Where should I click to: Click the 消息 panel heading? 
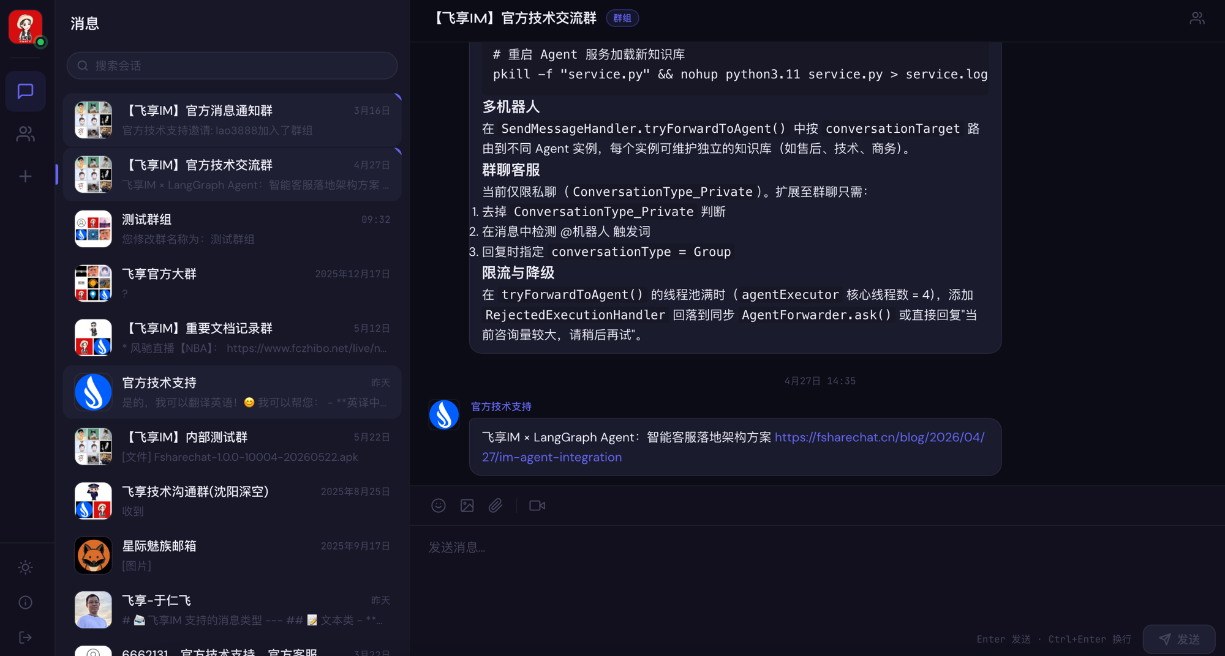pyautogui.click(x=85, y=24)
